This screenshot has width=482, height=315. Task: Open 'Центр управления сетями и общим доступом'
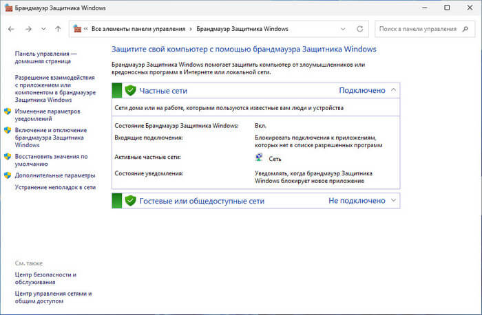[x=53, y=297]
